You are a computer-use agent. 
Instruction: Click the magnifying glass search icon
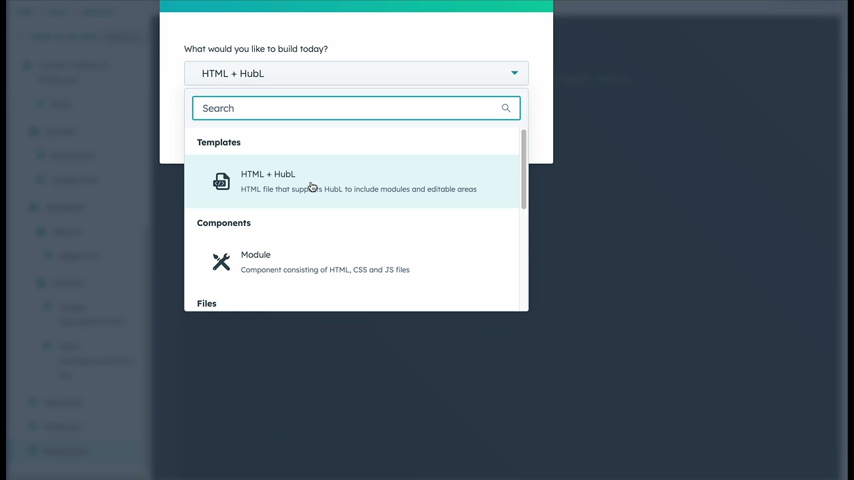coord(506,108)
